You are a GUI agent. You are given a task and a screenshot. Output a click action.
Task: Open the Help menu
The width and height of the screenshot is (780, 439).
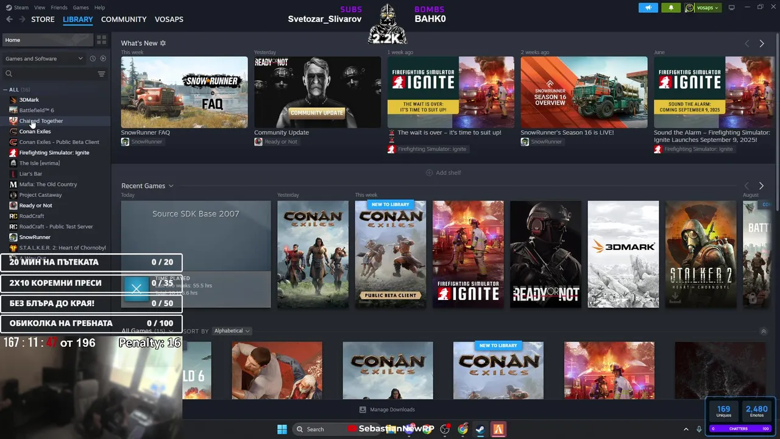[x=99, y=7]
